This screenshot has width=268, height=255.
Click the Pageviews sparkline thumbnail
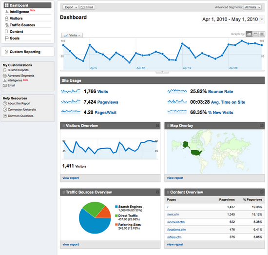tap(71, 102)
